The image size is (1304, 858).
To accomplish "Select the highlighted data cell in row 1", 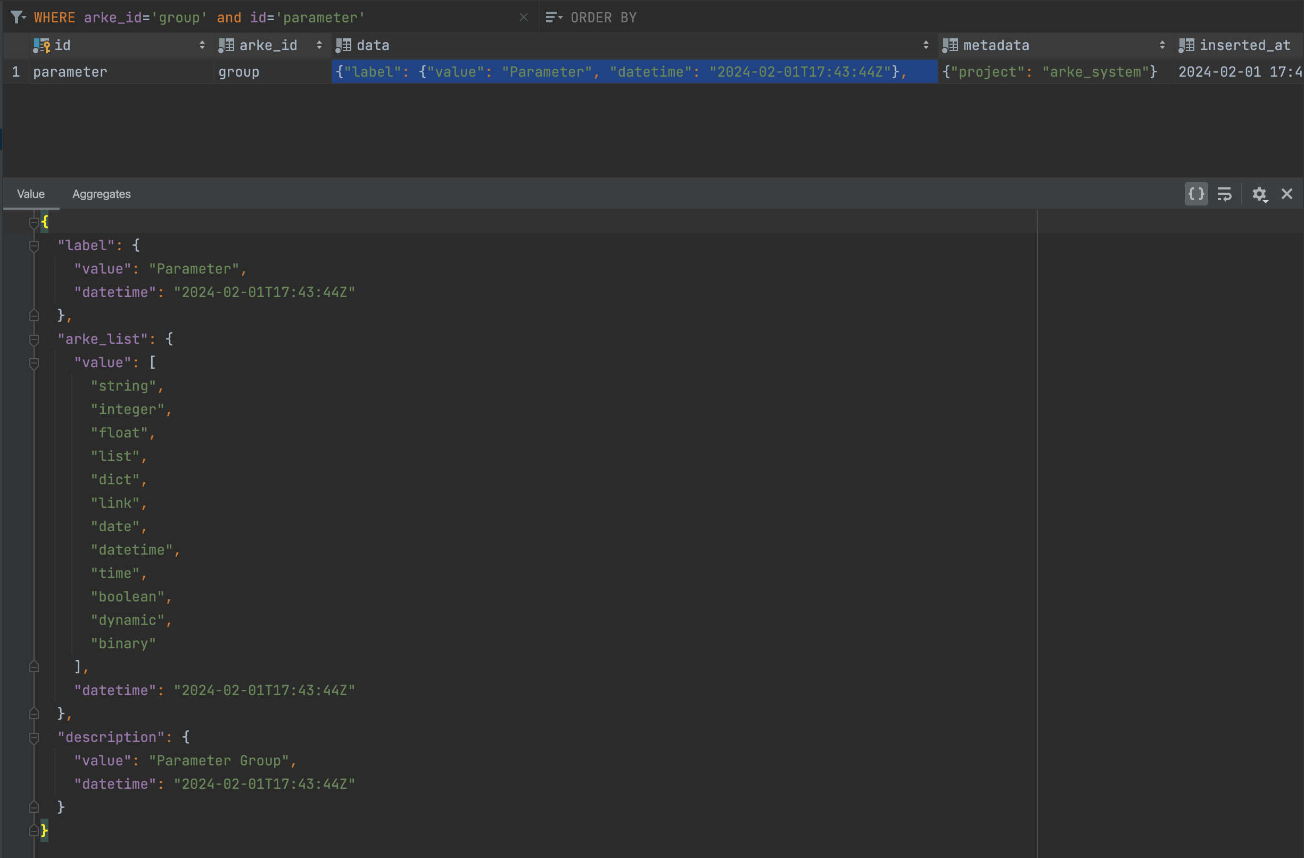I will coord(630,72).
